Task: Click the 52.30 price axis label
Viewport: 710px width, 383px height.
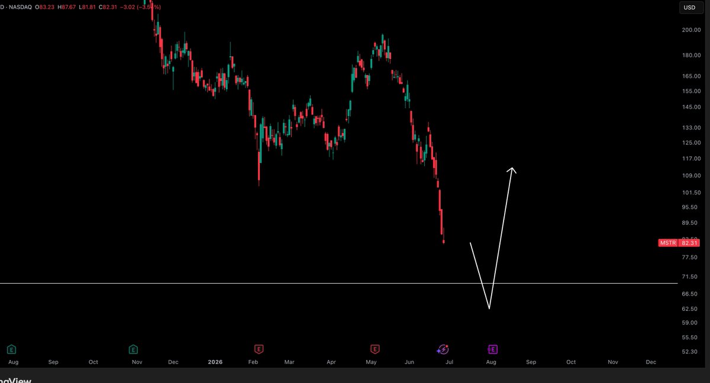Action: (x=690, y=352)
